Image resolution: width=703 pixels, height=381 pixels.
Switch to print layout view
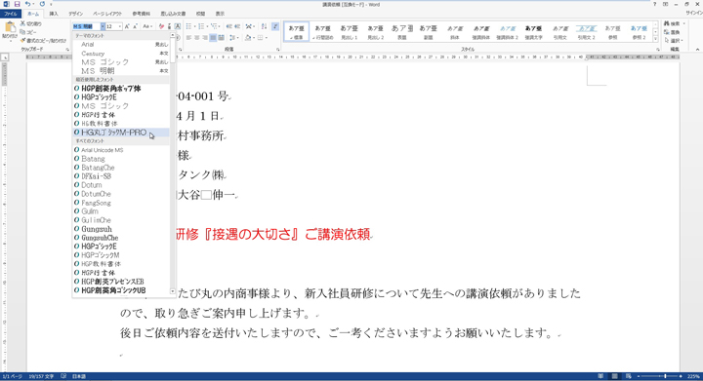click(615, 376)
